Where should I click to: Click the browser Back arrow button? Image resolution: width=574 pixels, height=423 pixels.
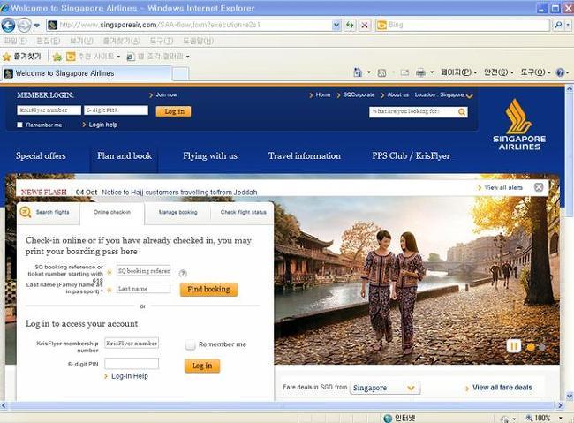point(9,26)
